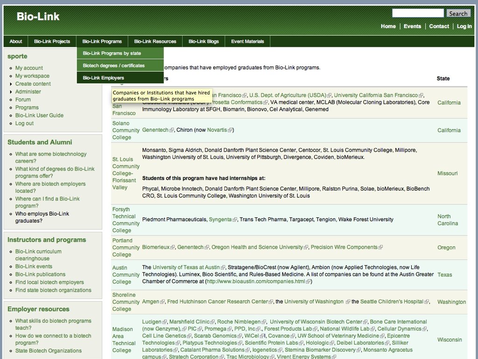Open Fred Hutchinson Cancer Research Center link
This screenshot has width=478, height=359.
click(218, 302)
